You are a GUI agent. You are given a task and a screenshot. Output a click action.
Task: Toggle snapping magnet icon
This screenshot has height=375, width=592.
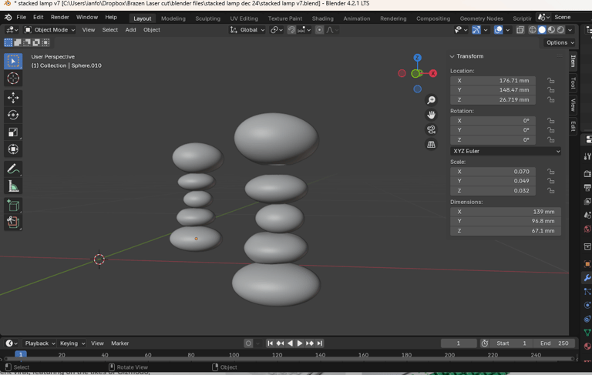pyautogui.click(x=291, y=30)
